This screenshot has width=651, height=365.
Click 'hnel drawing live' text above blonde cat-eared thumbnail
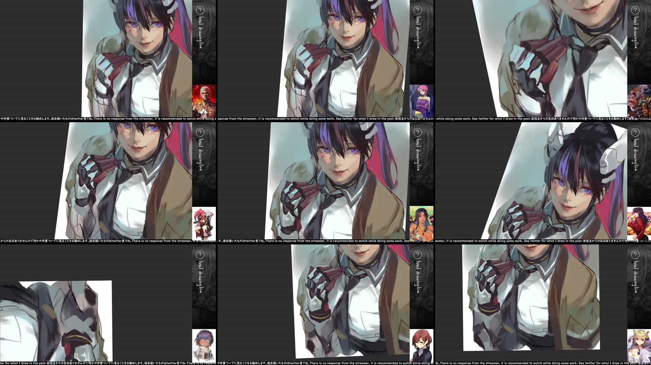635,277
